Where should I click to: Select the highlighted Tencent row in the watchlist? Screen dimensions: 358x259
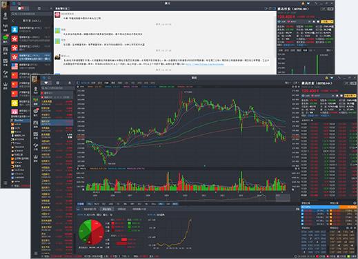pos(57,123)
